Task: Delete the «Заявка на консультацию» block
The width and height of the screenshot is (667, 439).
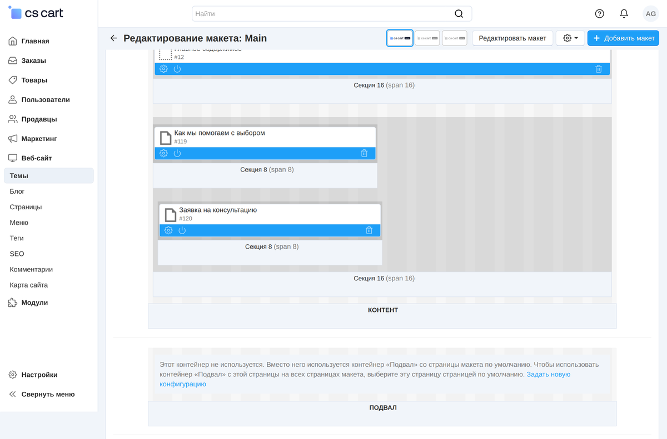Action: pyautogui.click(x=369, y=230)
